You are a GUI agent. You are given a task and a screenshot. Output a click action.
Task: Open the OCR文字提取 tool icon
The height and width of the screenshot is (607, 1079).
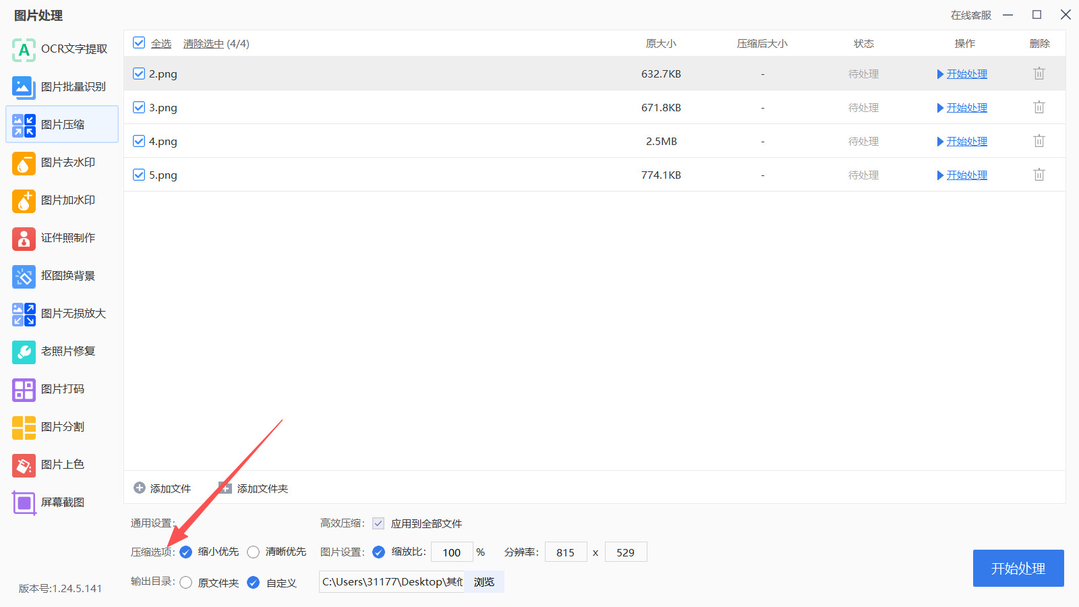pyautogui.click(x=24, y=49)
